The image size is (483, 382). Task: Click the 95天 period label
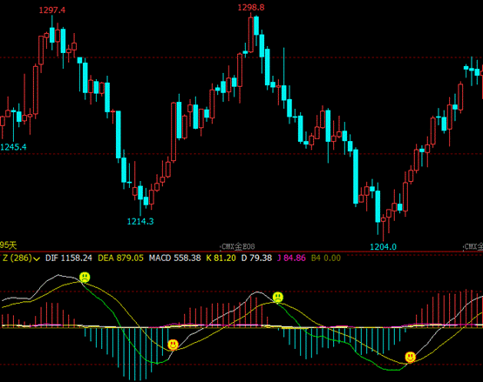(9, 245)
